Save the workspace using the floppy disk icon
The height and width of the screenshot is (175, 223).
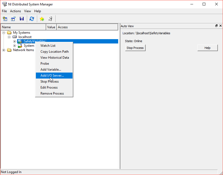point(22,19)
